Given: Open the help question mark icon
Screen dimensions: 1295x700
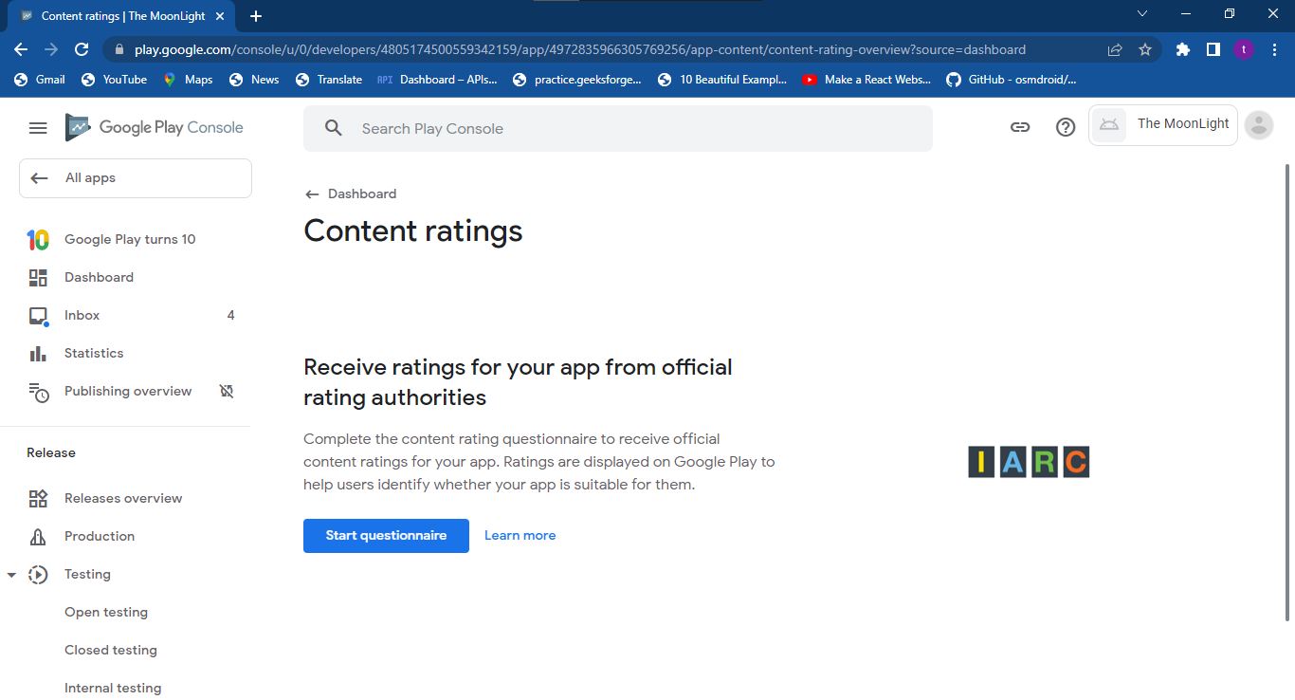Looking at the screenshot, I should point(1066,127).
